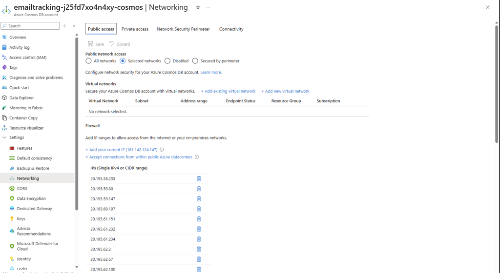Open Backup & Restore settings
This screenshot has width=500, height=273.
[x=33, y=168]
